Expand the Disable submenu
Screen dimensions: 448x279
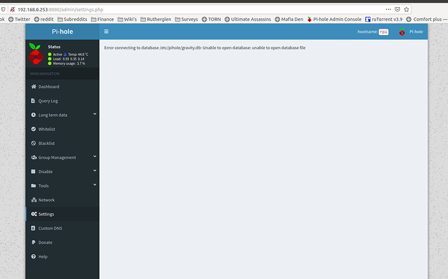point(45,172)
